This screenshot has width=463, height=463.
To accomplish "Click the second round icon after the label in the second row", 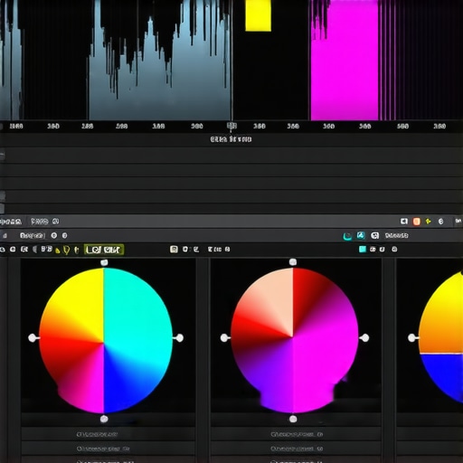I will [64, 235].
